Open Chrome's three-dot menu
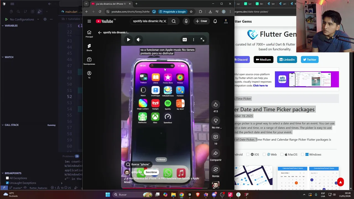The height and width of the screenshot is (199, 354). pyautogui.click(x=230, y=12)
